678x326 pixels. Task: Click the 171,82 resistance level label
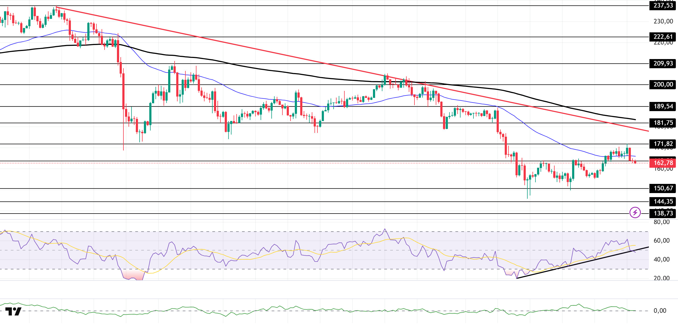pos(663,144)
